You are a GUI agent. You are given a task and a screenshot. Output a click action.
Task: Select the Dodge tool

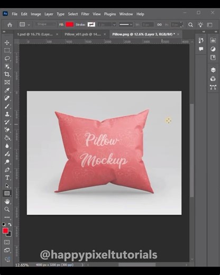pos(7,162)
